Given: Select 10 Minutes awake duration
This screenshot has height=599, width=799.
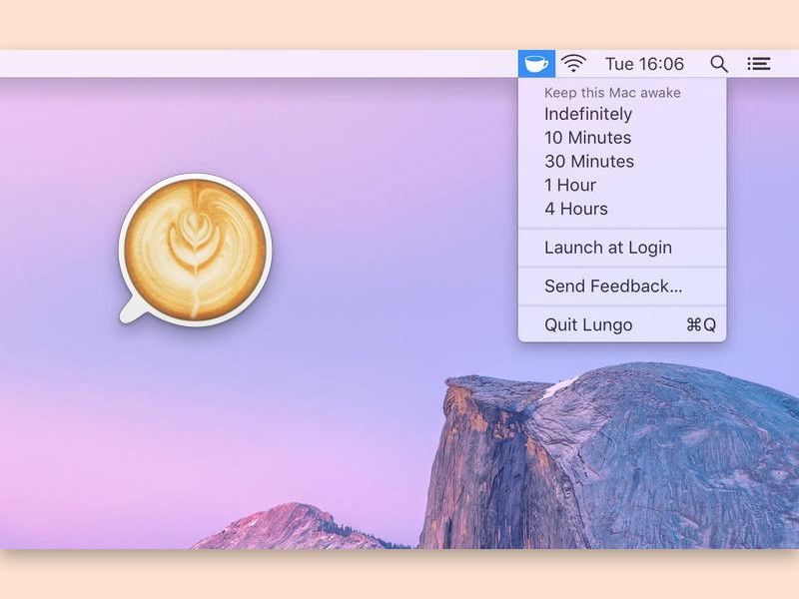Looking at the screenshot, I should (x=622, y=138).
